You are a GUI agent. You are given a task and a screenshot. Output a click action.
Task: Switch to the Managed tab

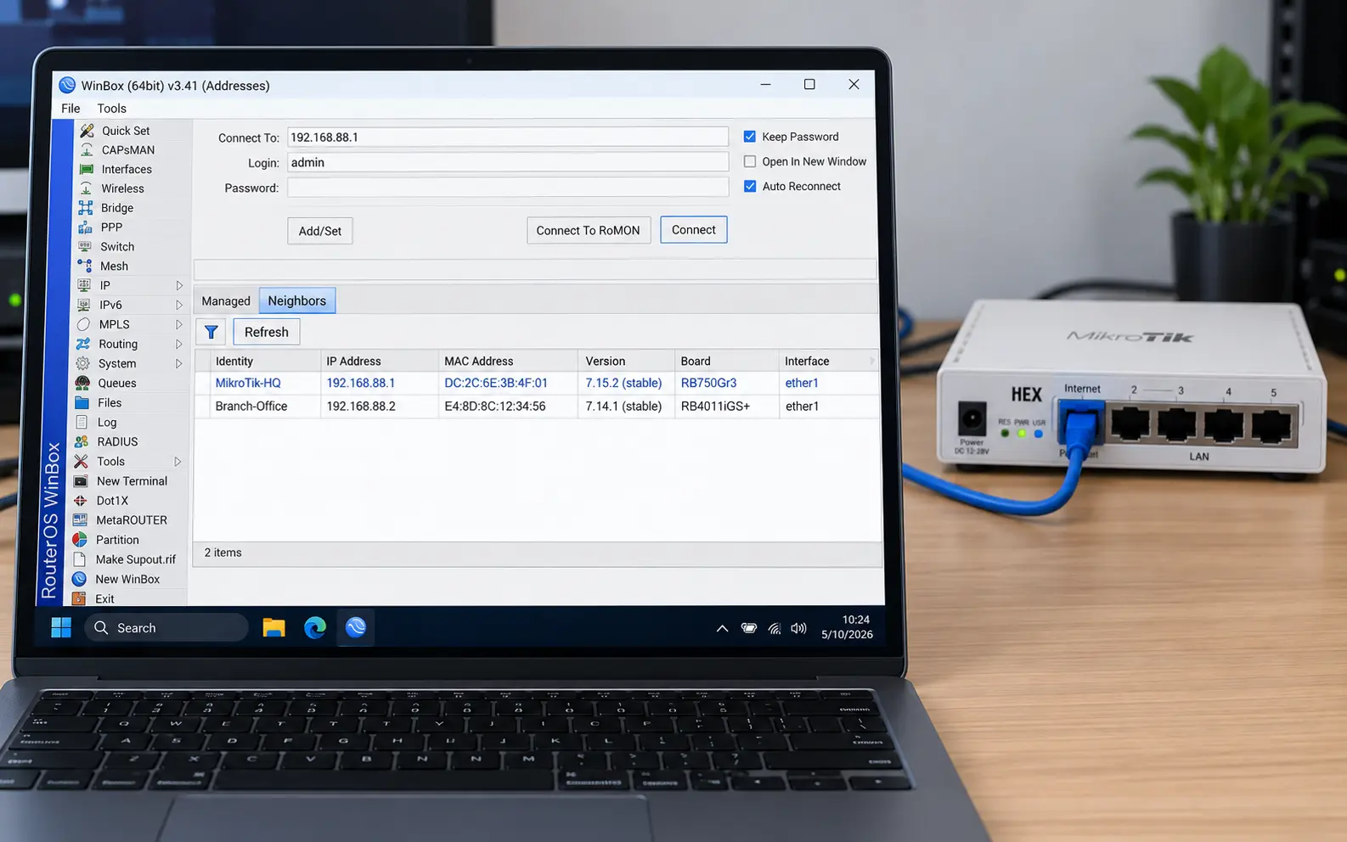click(226, 301)
